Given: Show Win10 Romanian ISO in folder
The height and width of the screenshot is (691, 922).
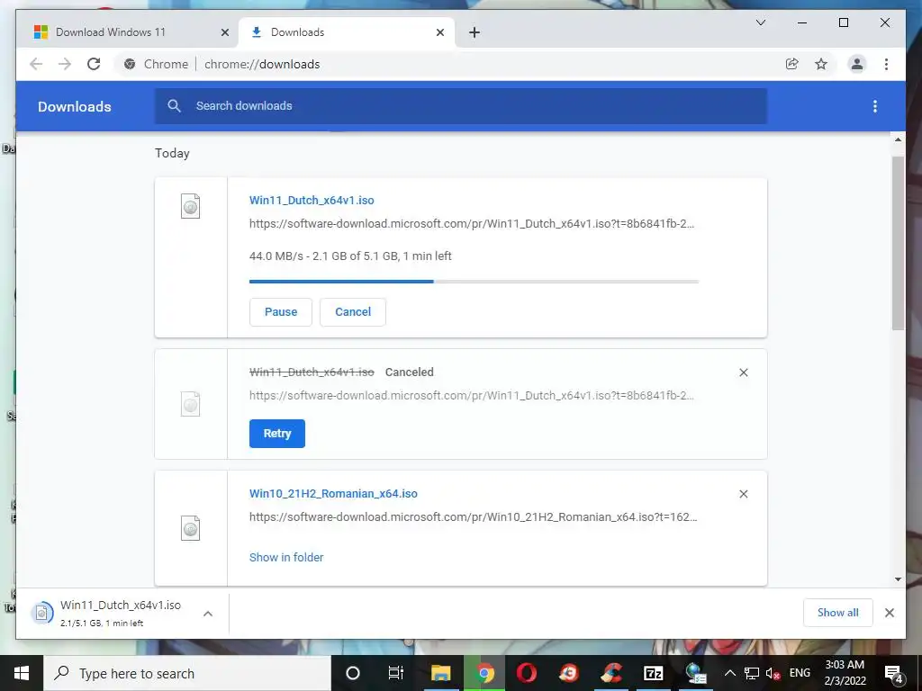Looking at the screenshot, I should point(286,557).
